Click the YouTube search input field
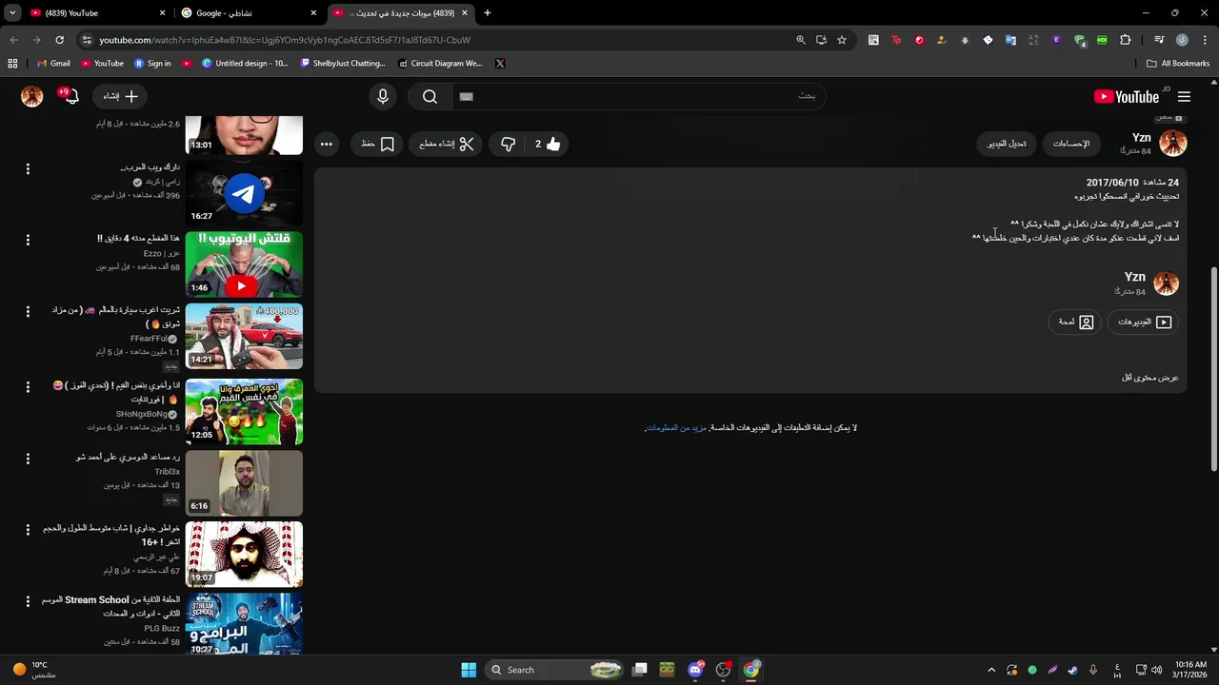This screenshot has width=1219, height=685. point(638,96)
